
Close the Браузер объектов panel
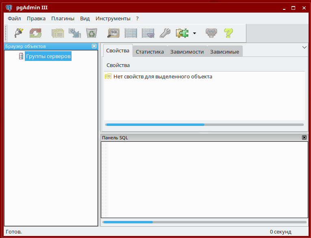[x=94, y=46]
